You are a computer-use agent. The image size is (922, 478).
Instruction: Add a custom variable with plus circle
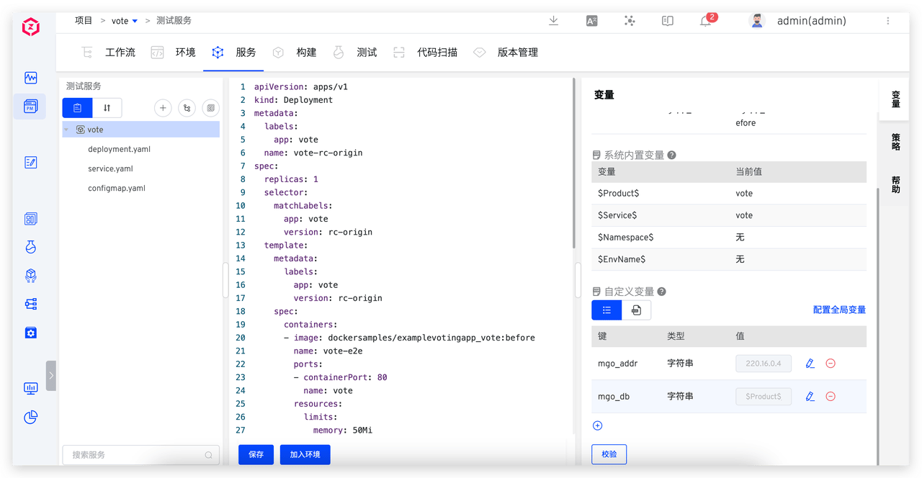tap(597, 425)
